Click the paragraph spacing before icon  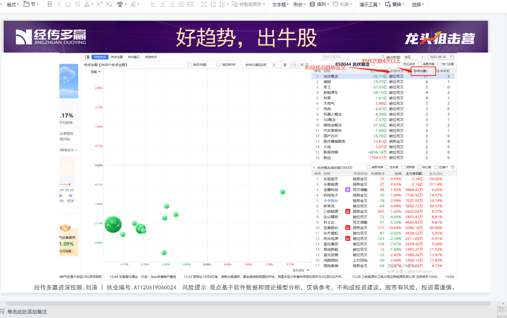(204, 4)
